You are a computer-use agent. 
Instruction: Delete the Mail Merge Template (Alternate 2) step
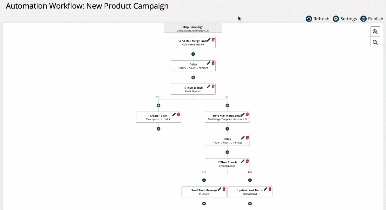pyautogui.click(x=247, y=114)
